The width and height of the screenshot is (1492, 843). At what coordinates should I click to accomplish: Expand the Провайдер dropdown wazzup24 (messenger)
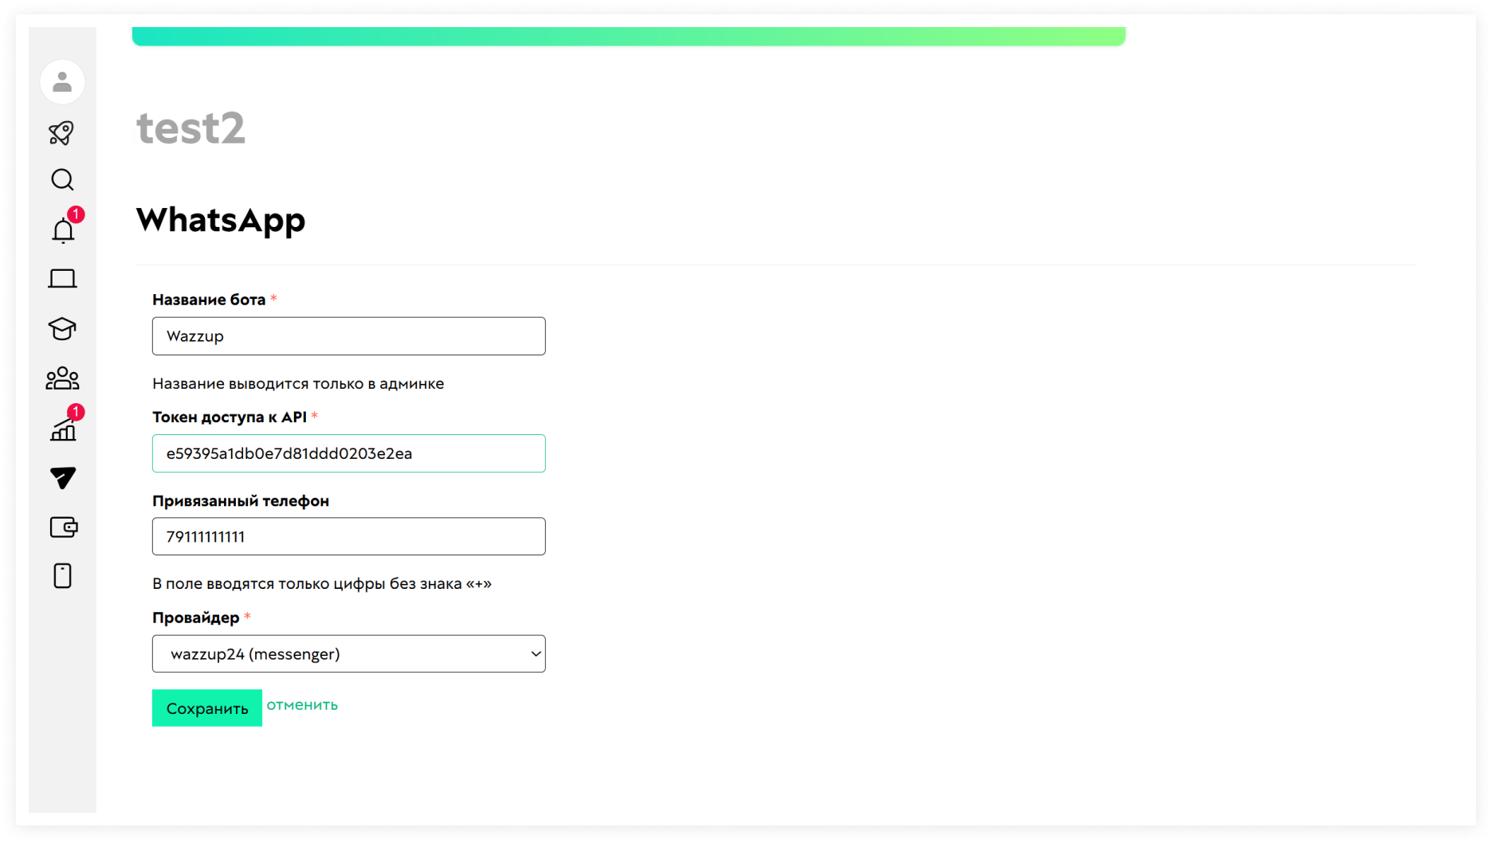coord(349,653)
